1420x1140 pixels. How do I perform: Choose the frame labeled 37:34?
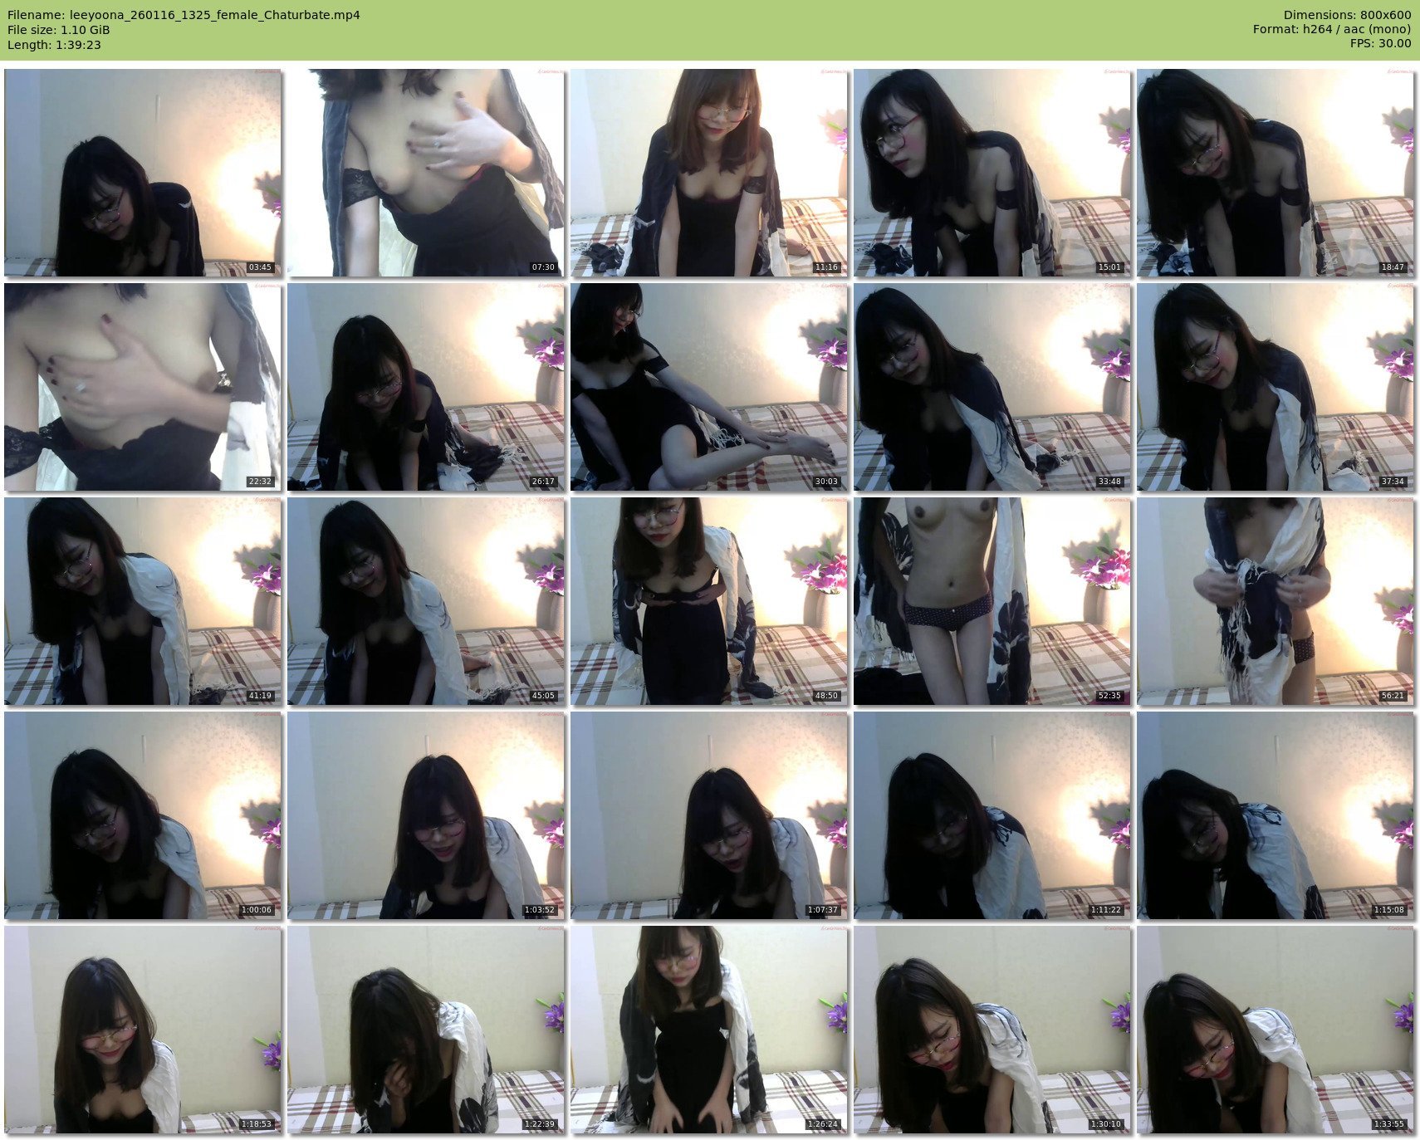pos(1276,387)
